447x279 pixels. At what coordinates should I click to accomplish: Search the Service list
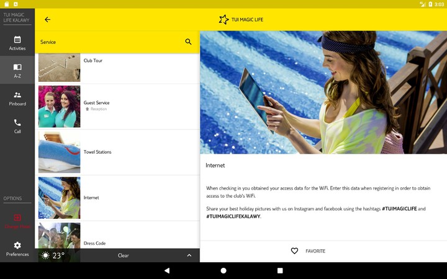188,42
